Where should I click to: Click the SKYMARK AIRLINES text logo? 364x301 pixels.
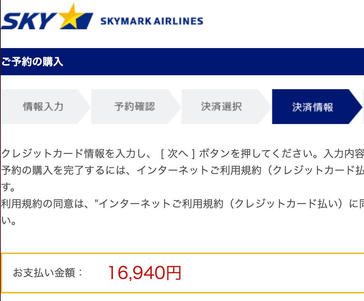point(151,21)
